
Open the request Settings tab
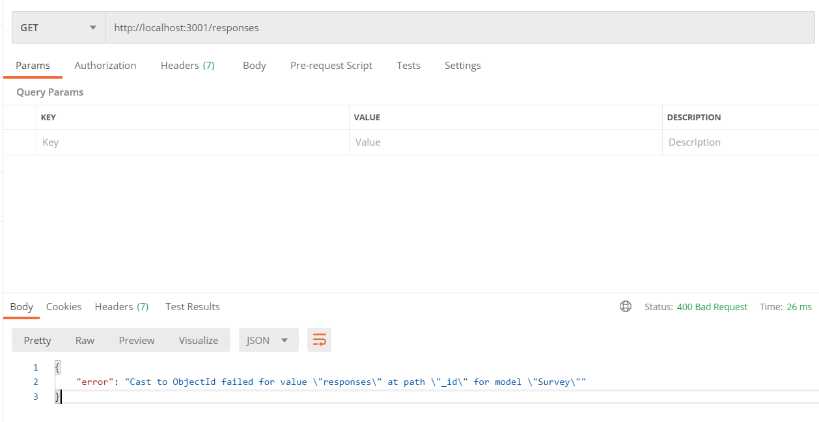click(463, 66)
